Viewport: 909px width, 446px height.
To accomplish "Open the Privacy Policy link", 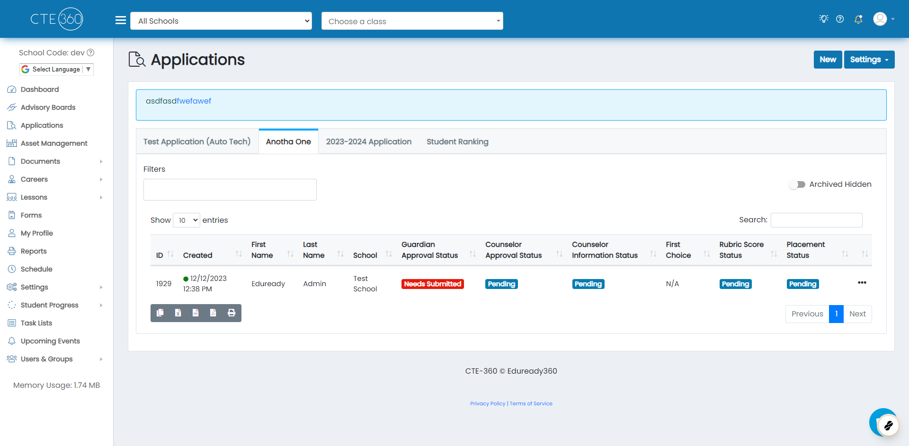I will (488, 403).
